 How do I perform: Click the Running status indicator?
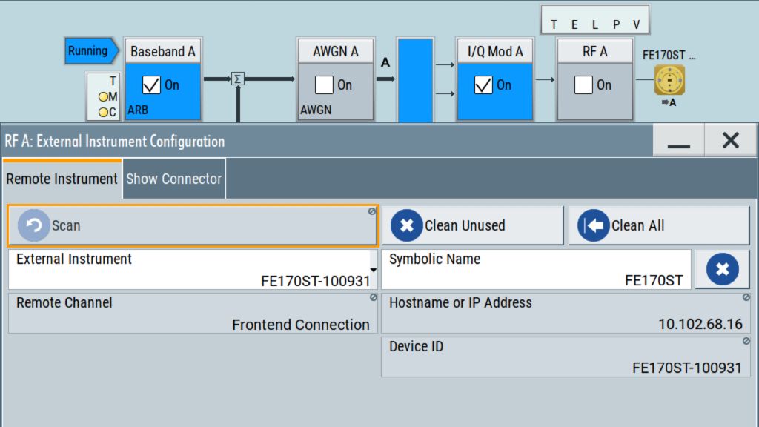tap(90, 51)
